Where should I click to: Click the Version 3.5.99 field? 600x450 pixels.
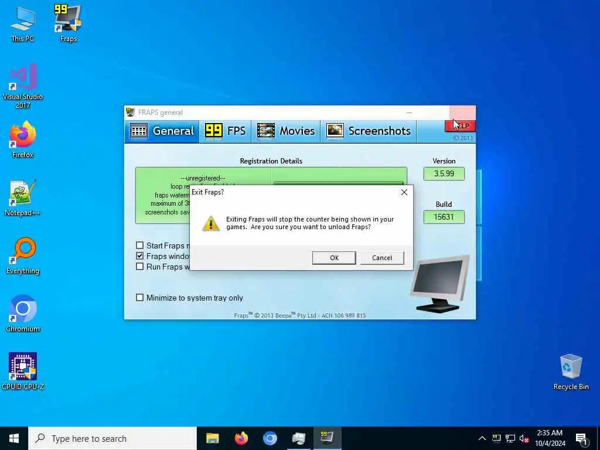coord(444,173)
